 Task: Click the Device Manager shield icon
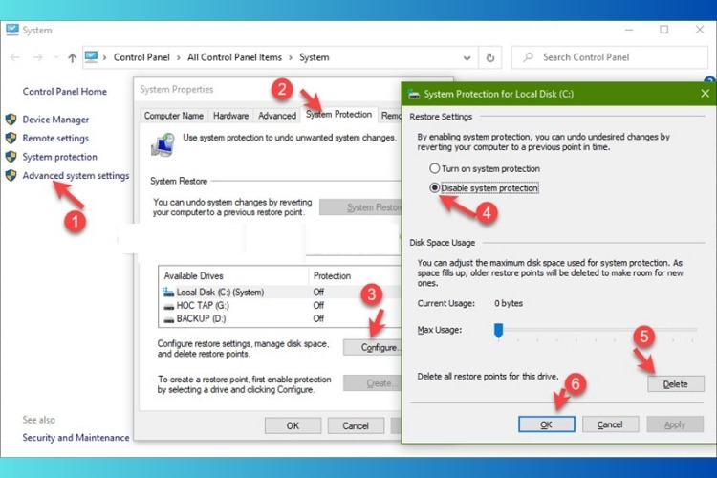point(11,119)
